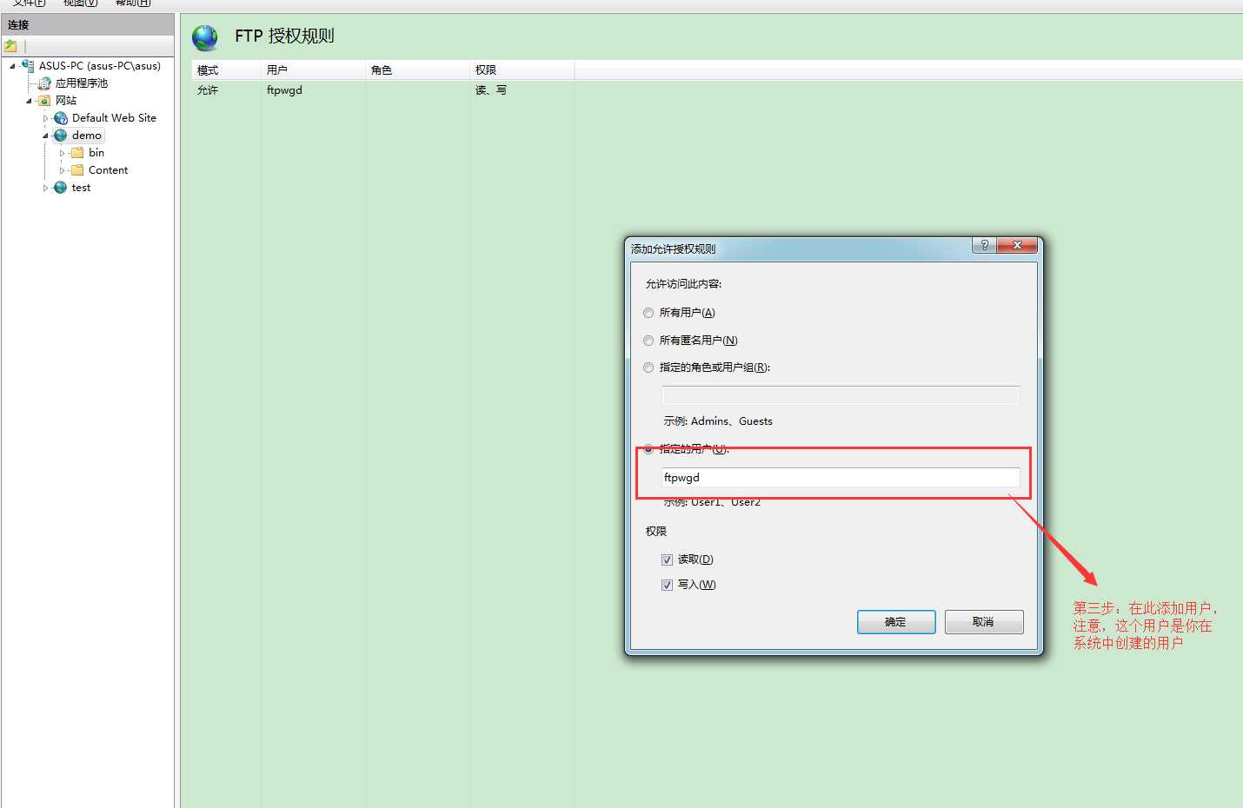
Task: Click the Content folder icon
Action: click(x=77, y=170)
